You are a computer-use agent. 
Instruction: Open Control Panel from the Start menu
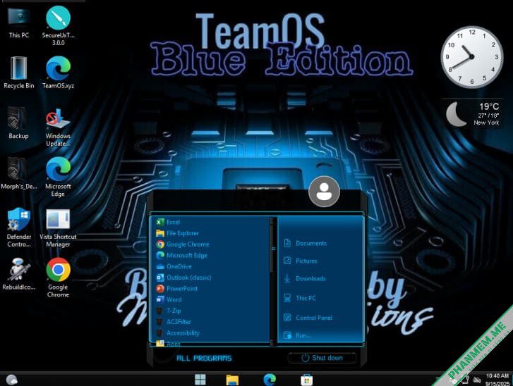point(308,318)
